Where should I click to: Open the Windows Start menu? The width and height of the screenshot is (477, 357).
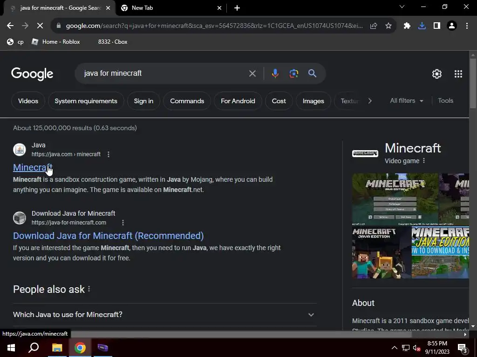[x=11, y=348]
